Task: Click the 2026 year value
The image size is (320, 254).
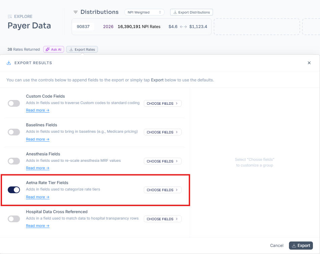Action: click(x=108, y=27)
